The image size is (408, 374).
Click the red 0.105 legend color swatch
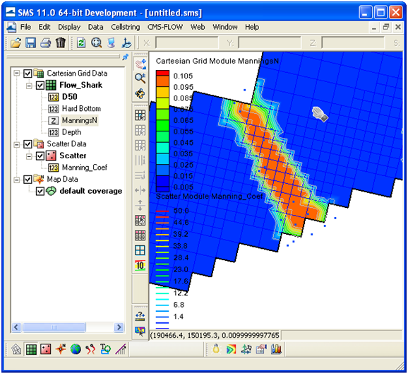(x=162, y=73)
